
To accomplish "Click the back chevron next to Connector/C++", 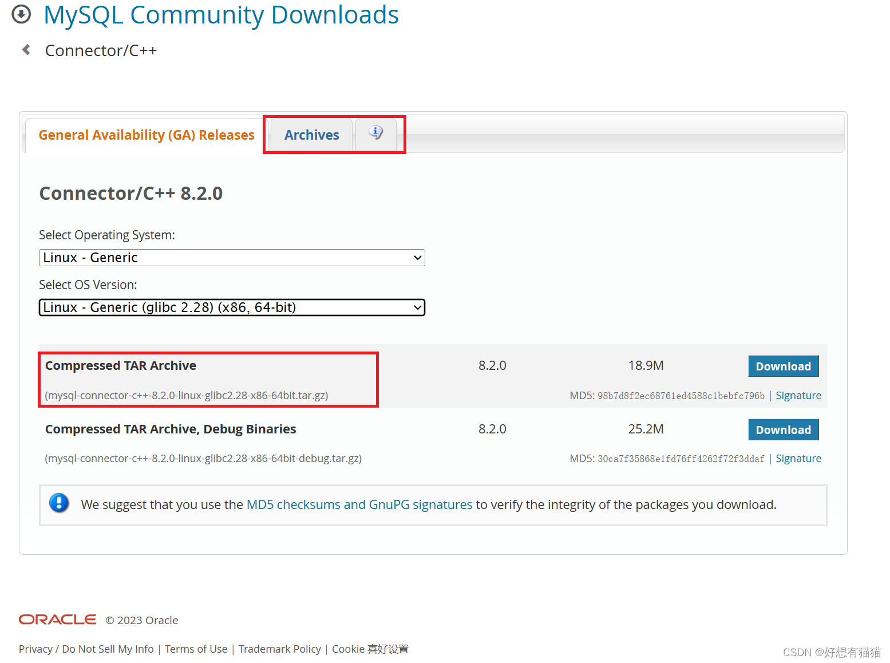I will [26, 50].
